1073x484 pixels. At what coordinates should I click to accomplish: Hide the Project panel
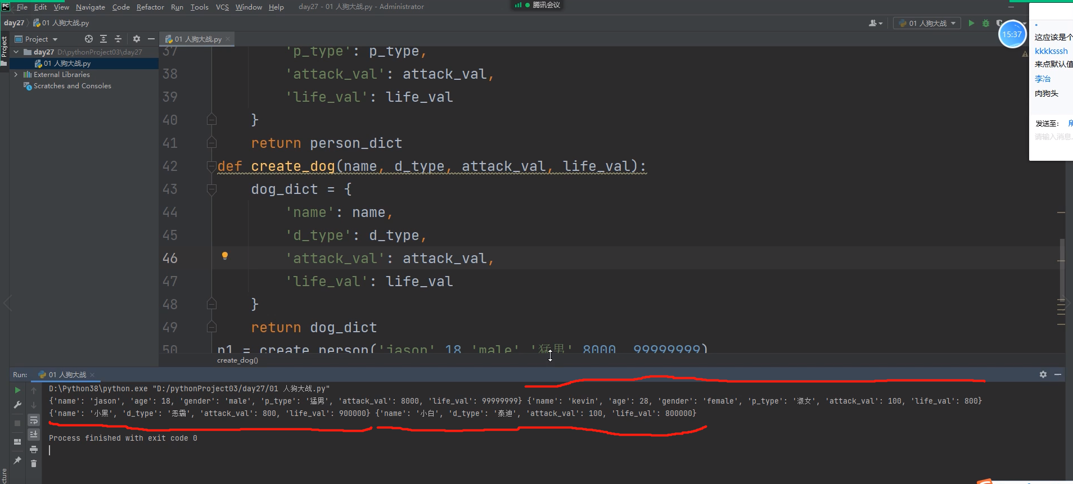click(x=151, y=39)
